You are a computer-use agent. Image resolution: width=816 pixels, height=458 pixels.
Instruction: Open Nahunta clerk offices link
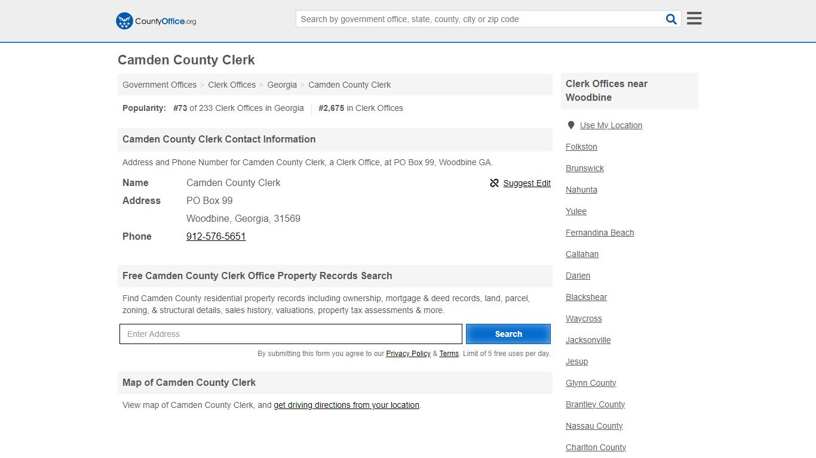[581, 190]
